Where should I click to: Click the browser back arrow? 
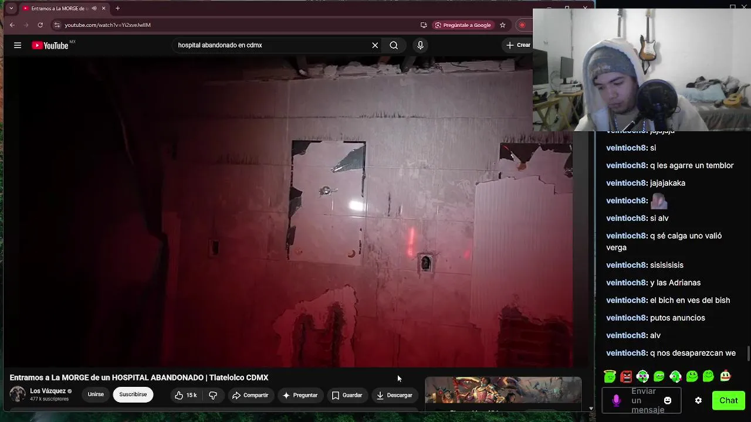coord(12,25)
